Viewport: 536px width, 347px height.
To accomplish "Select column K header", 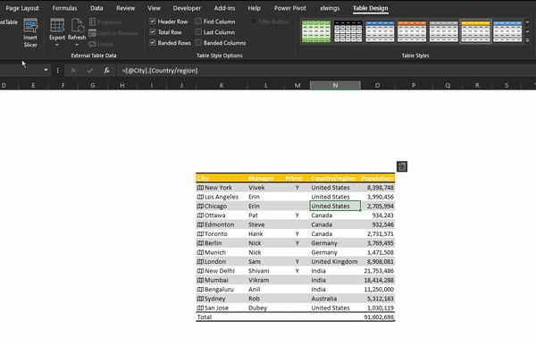I will coord(222,85).
